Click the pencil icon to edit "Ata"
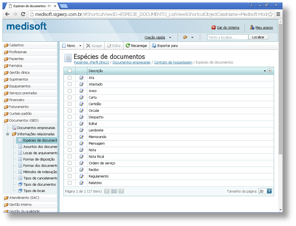 pyautogui.click(x=81, y=77)
